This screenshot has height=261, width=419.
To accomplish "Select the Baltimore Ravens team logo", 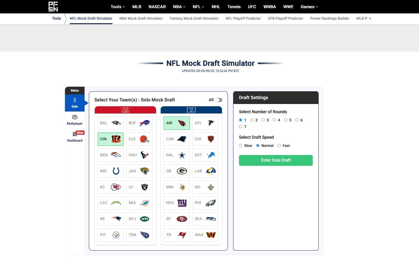I will click(x=116, y=123).
